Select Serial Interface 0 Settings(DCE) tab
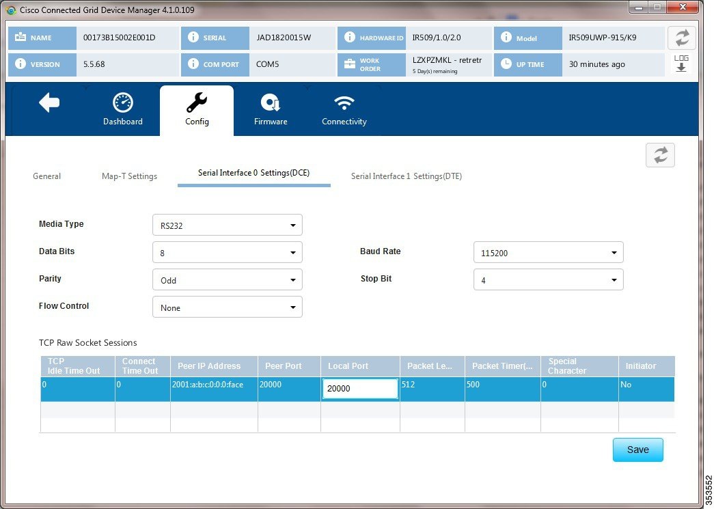Viewport: 714px width, 509px height. 253,173
